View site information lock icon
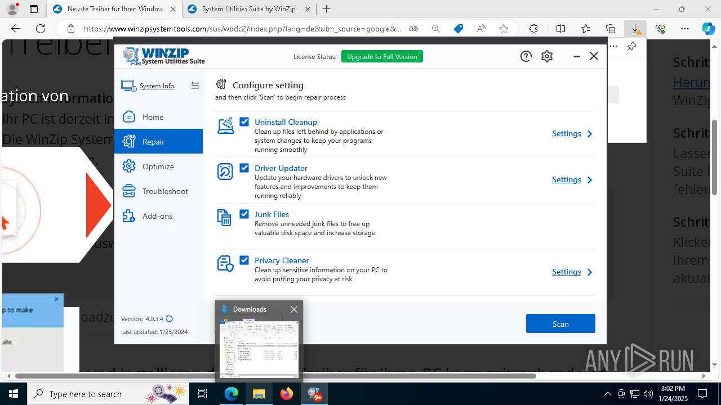The image size is (721, 405). click(70, 29)
